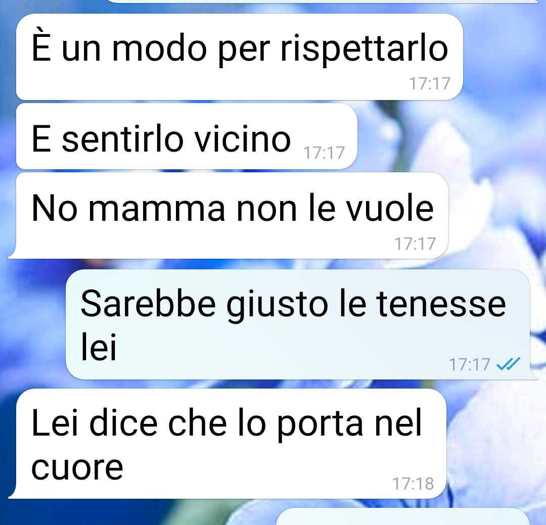Click the word "rispettarlo"
This screenshot has height=525, width=546.
point(364,49)
